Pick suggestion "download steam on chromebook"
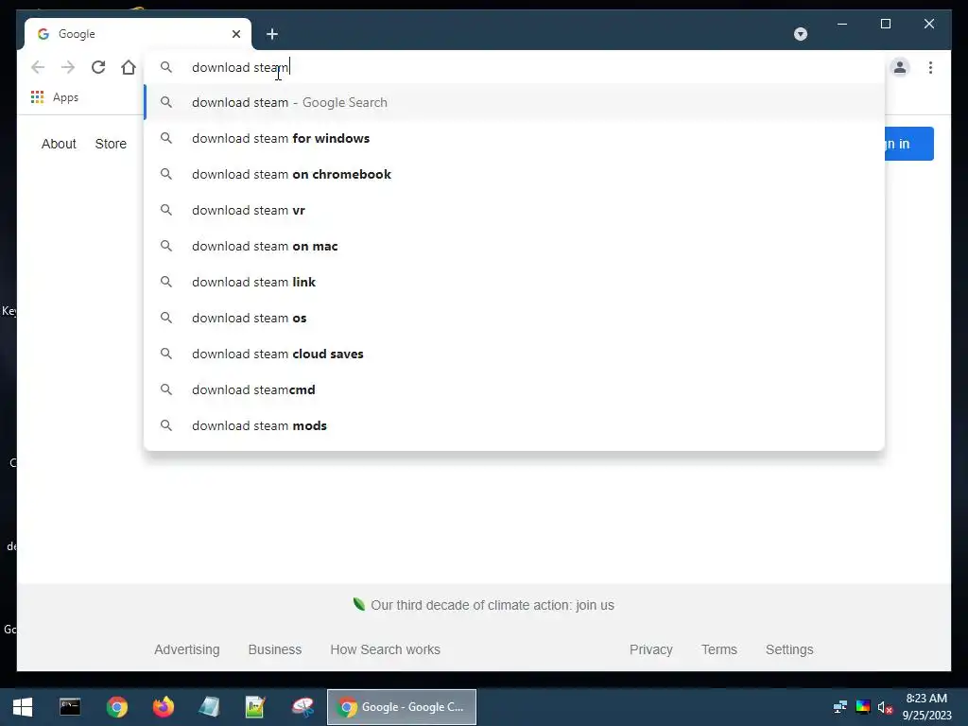 coord(513,174)
